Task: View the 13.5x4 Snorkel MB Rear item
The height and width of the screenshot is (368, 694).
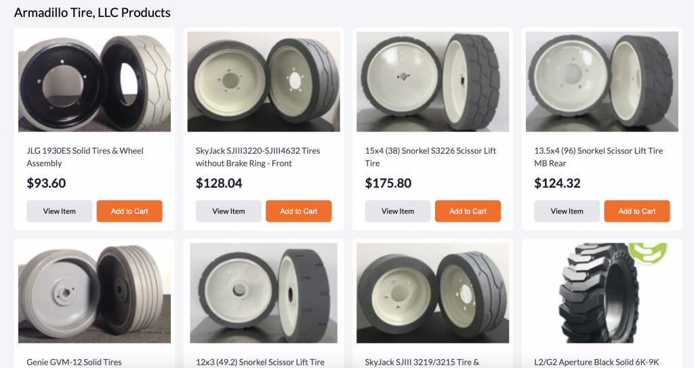Action: [567, 211]
